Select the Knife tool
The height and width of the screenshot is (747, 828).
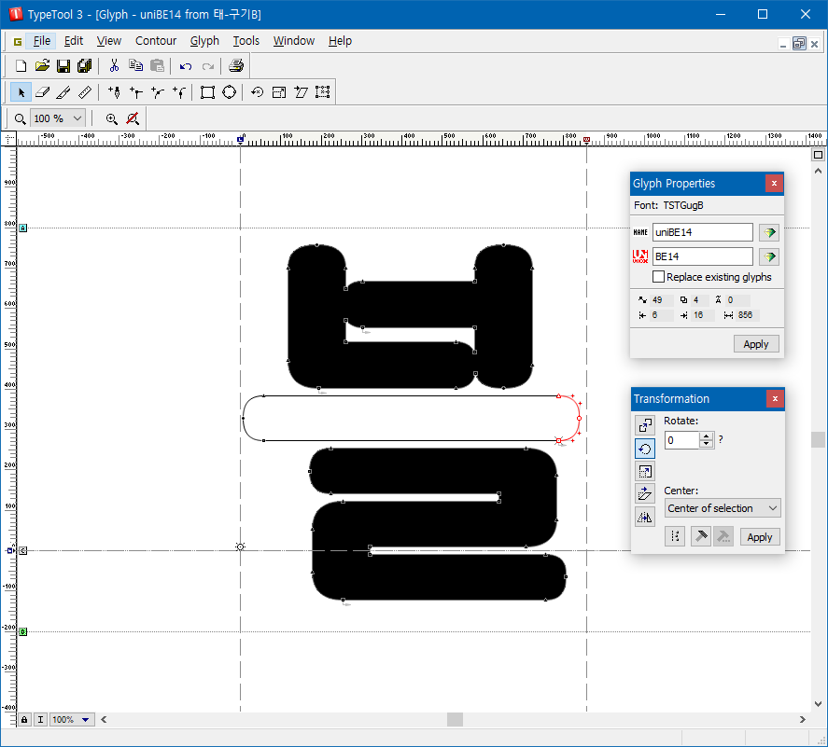(63, 92)
